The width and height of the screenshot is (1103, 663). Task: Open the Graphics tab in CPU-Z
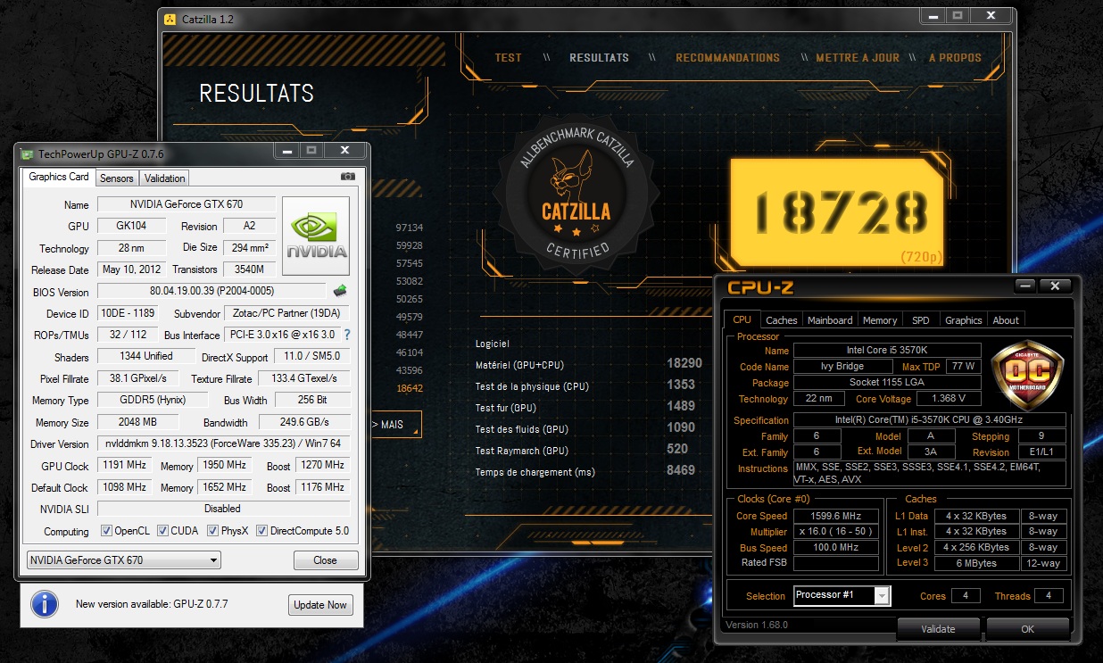(964, 319)
